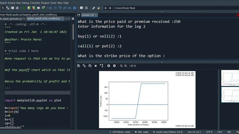Click the @ symbol finder icon
This screenshot has width=239, height=134.
point(17,8)
